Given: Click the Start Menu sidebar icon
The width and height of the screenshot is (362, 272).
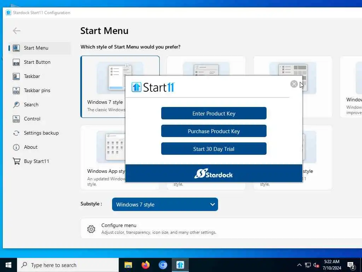Looking at the screenshot, I should [16, 48].
